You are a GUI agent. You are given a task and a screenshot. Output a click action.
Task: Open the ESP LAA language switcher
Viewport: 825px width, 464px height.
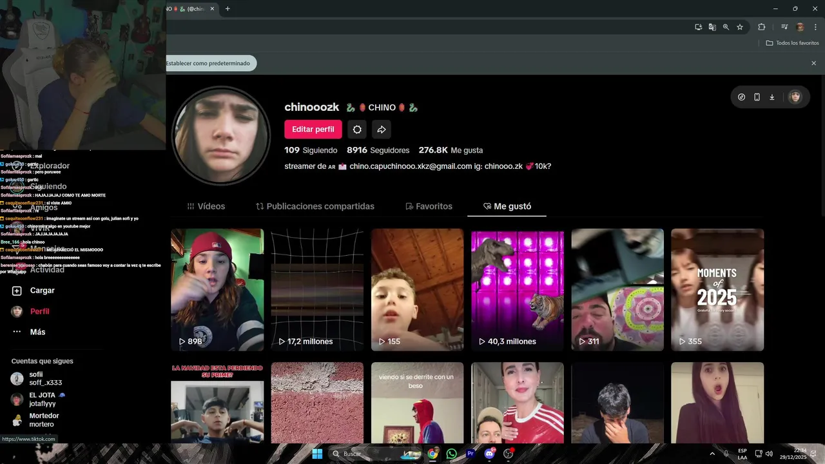[x=742, y=454]
